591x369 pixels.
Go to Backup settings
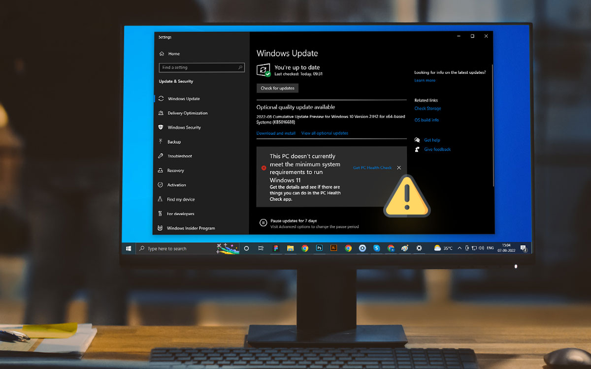tap(169, 142)
